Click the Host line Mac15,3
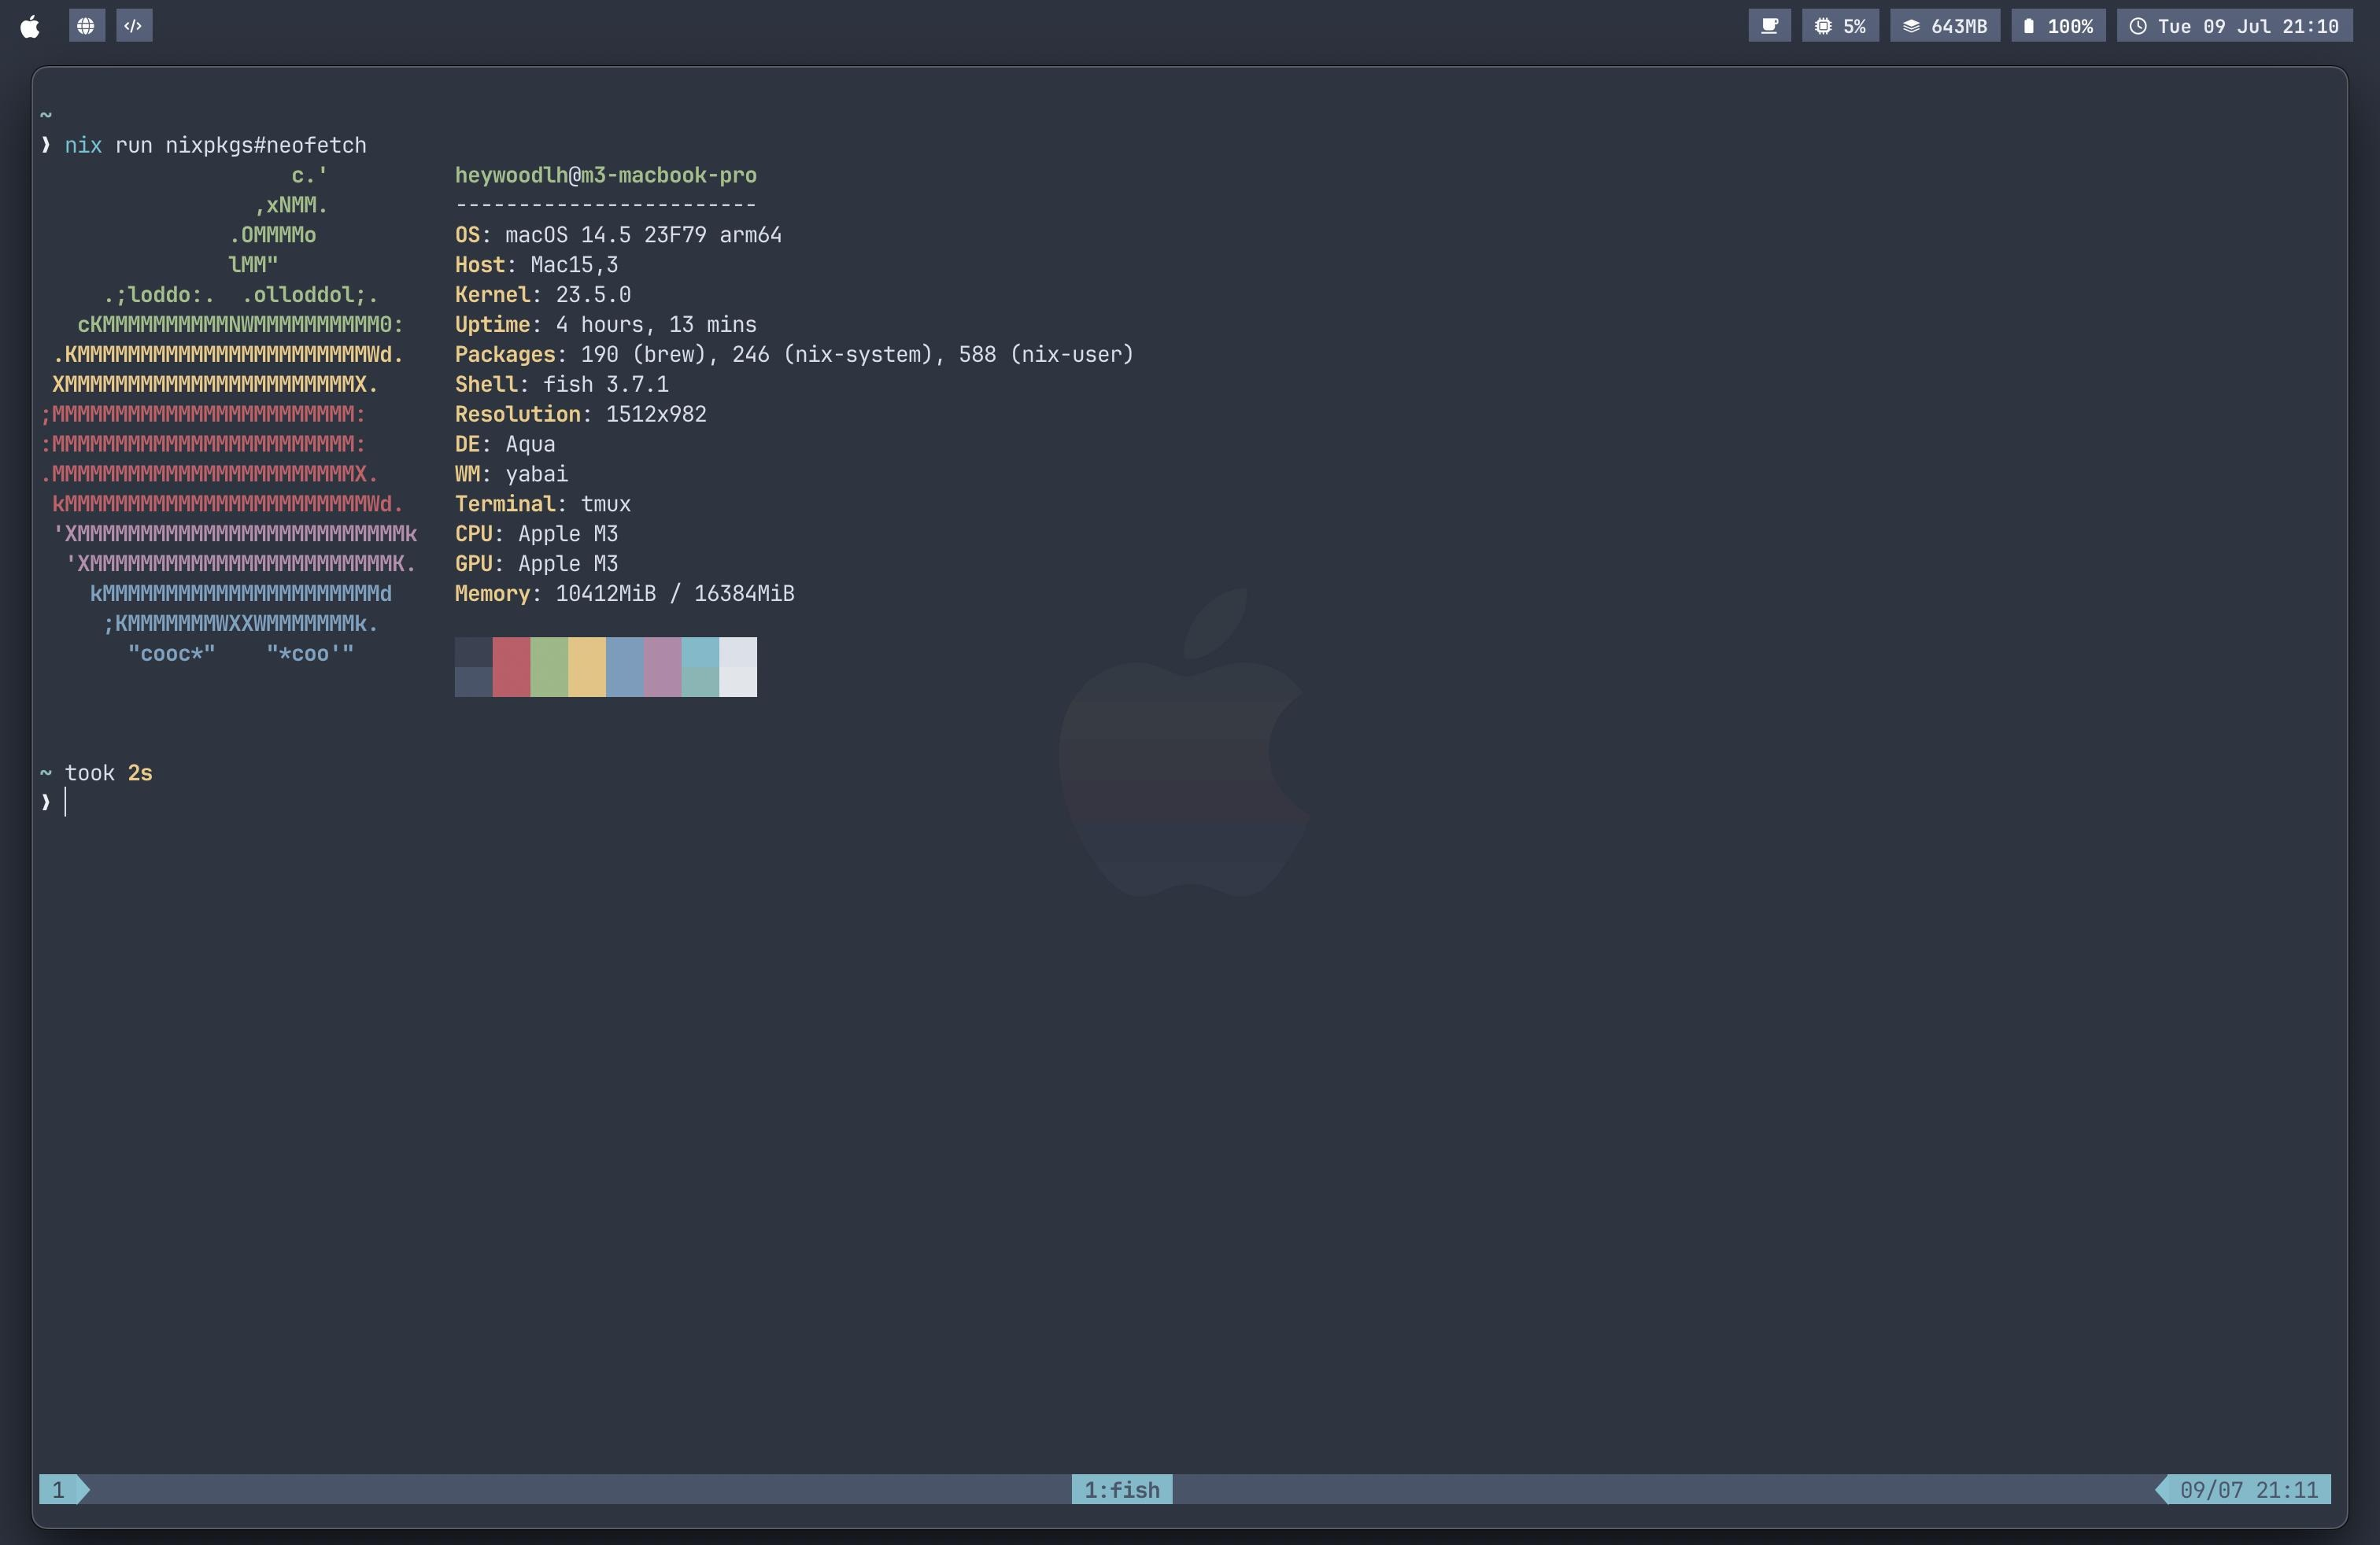2380x1545 pixels. [x=537, y=265]
